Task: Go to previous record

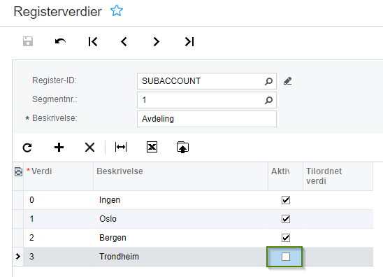Action: (124, 41)
